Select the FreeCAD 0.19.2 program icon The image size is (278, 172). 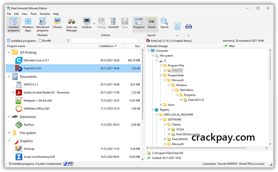19,68
